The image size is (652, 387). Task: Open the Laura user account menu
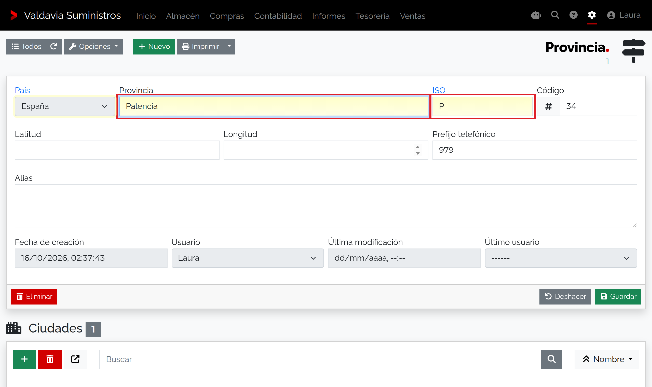623,15
